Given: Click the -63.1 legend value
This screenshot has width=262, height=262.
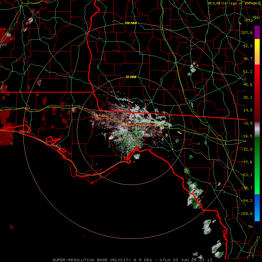Looking at the screenshot, I should (x=247, y=175).
